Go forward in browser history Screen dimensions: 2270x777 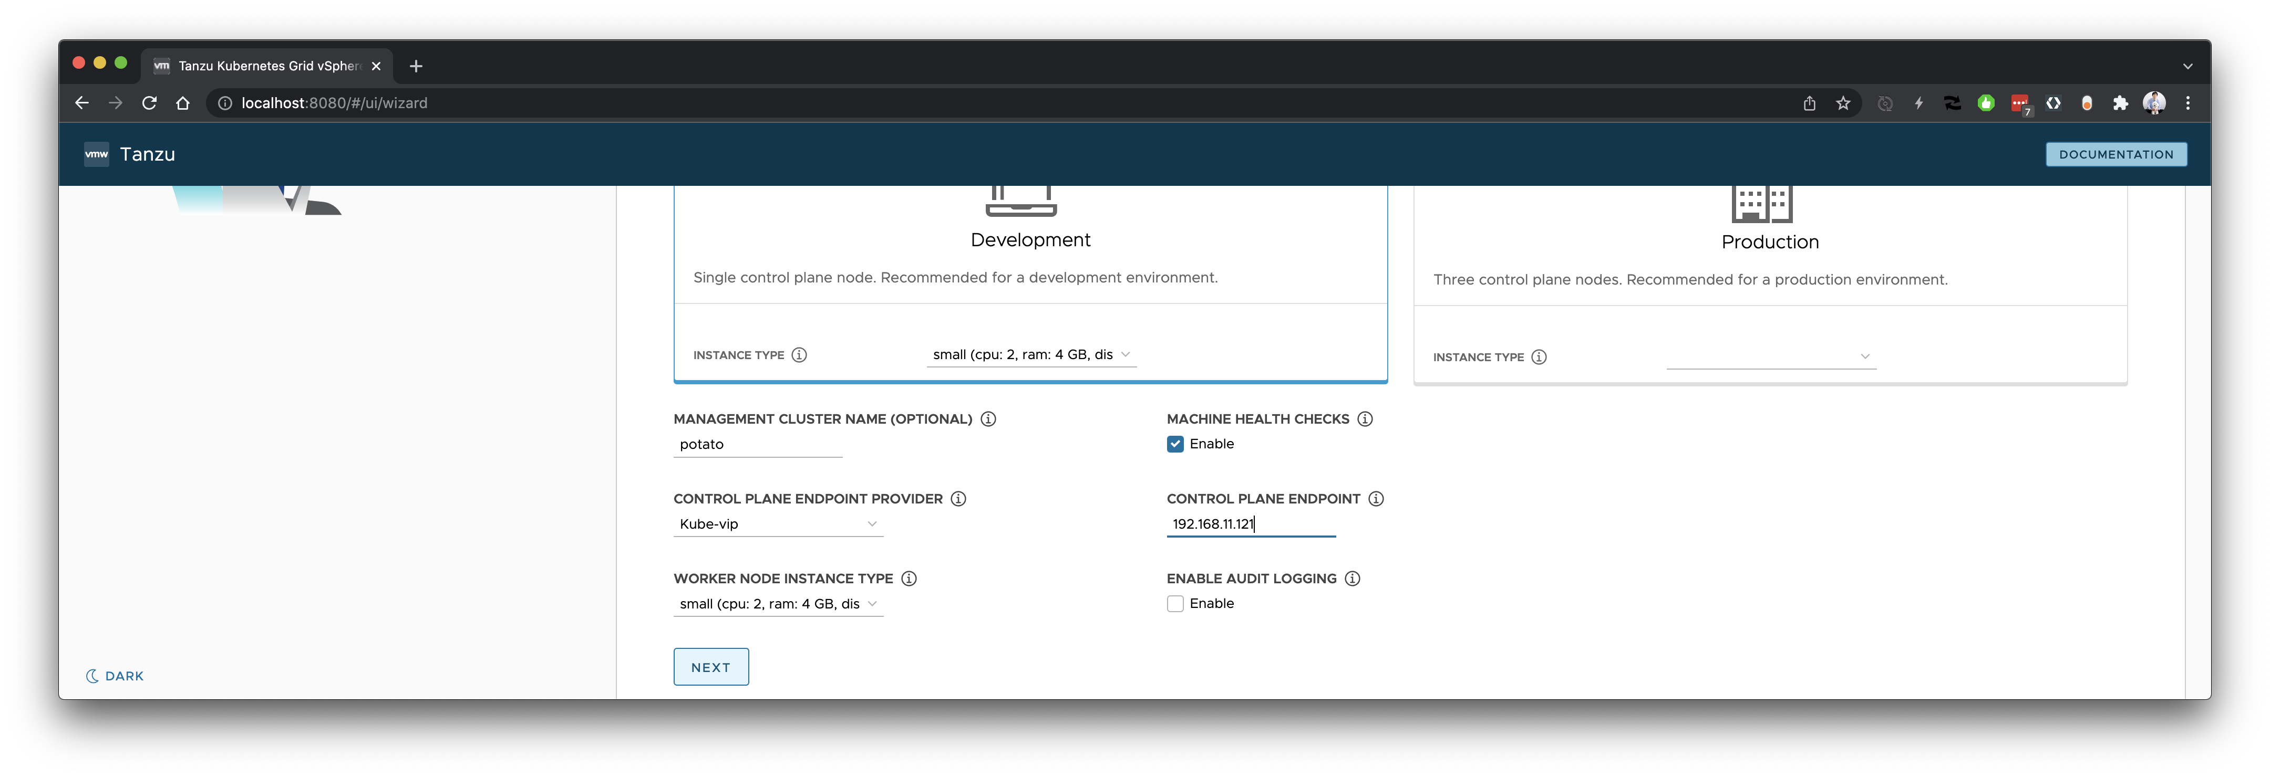click(x=116, y=103)
